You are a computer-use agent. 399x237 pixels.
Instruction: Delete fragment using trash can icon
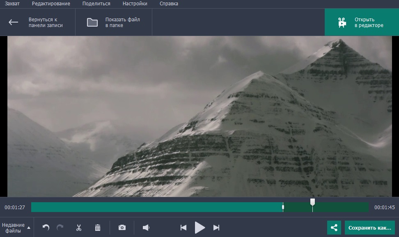tap(98, 228)
